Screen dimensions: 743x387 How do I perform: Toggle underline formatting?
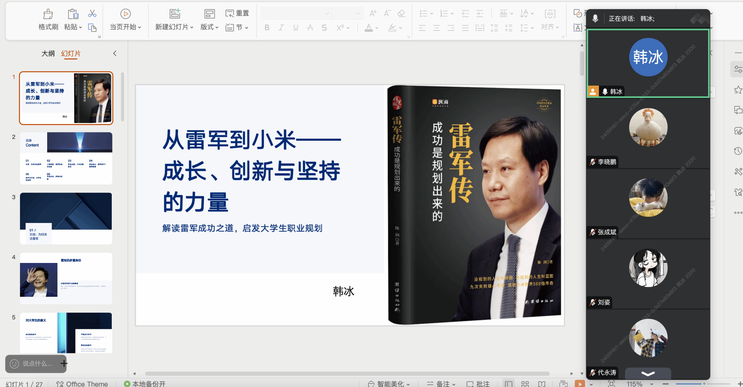[296, 28]
